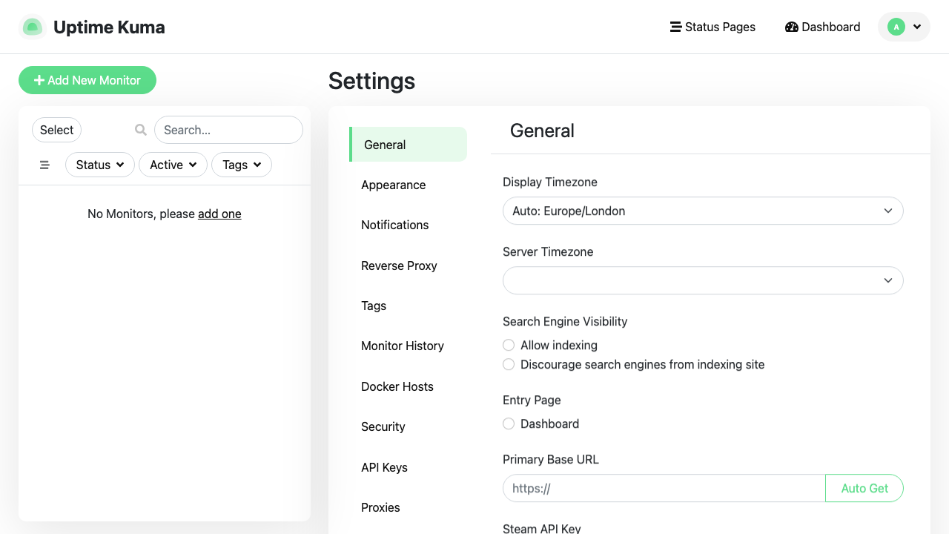Click the Auto Get button

pos(864,488)
